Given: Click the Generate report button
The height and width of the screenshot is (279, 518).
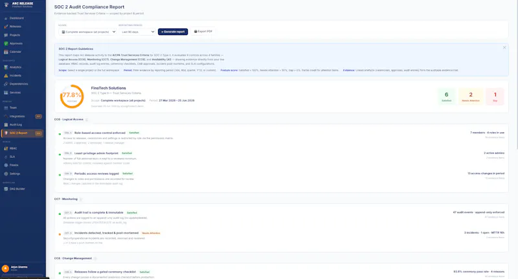Looking at the screenshot, I should tap(173, 32).
